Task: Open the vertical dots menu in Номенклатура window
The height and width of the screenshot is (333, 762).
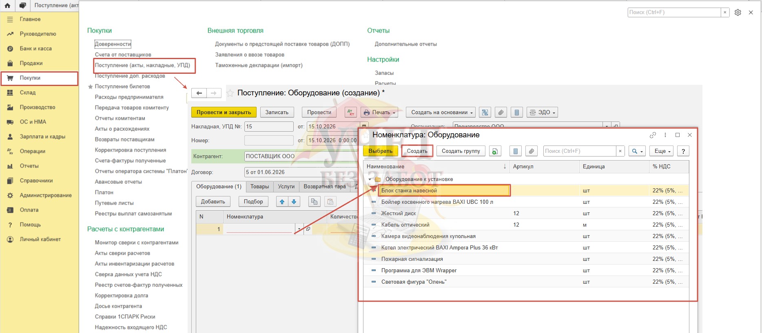Action: tap(665, 135)
